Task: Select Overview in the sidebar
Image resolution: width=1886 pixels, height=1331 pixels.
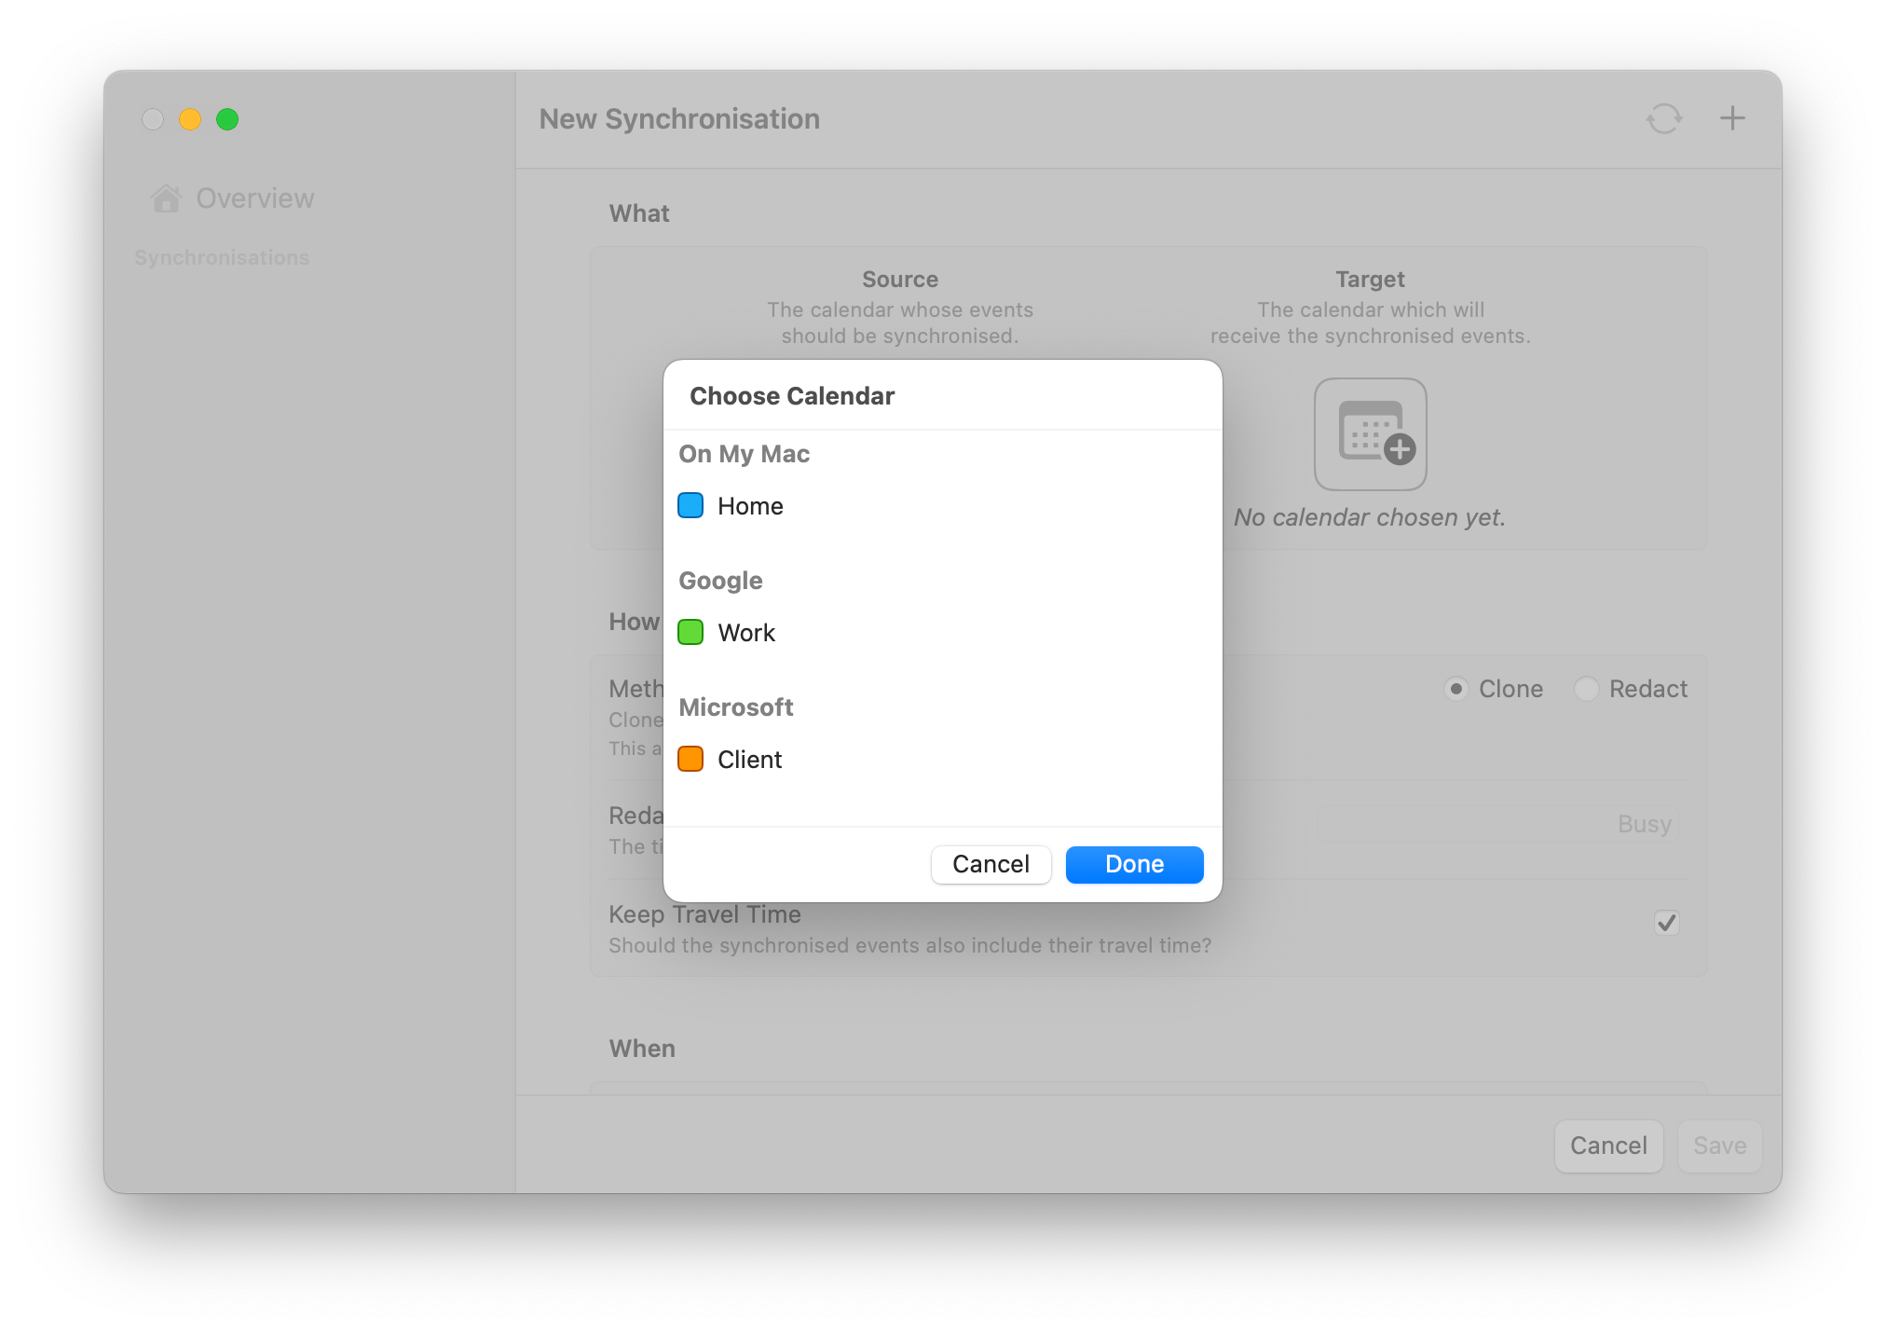Action: click(x=253, y=197)
